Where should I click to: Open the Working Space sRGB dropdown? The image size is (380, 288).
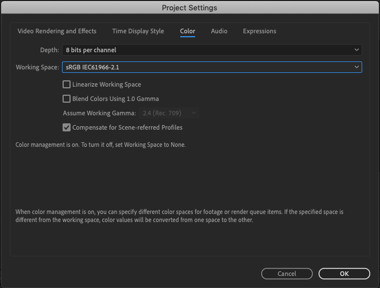click(x=211, y=68)
